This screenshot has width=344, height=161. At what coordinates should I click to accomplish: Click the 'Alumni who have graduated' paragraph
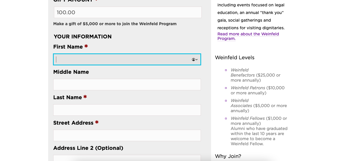[259, 136]
